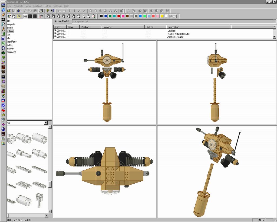The width and height of the screenshot is (277, 222).
Task: Sort by the Part nr. column header
Action: 155,27
